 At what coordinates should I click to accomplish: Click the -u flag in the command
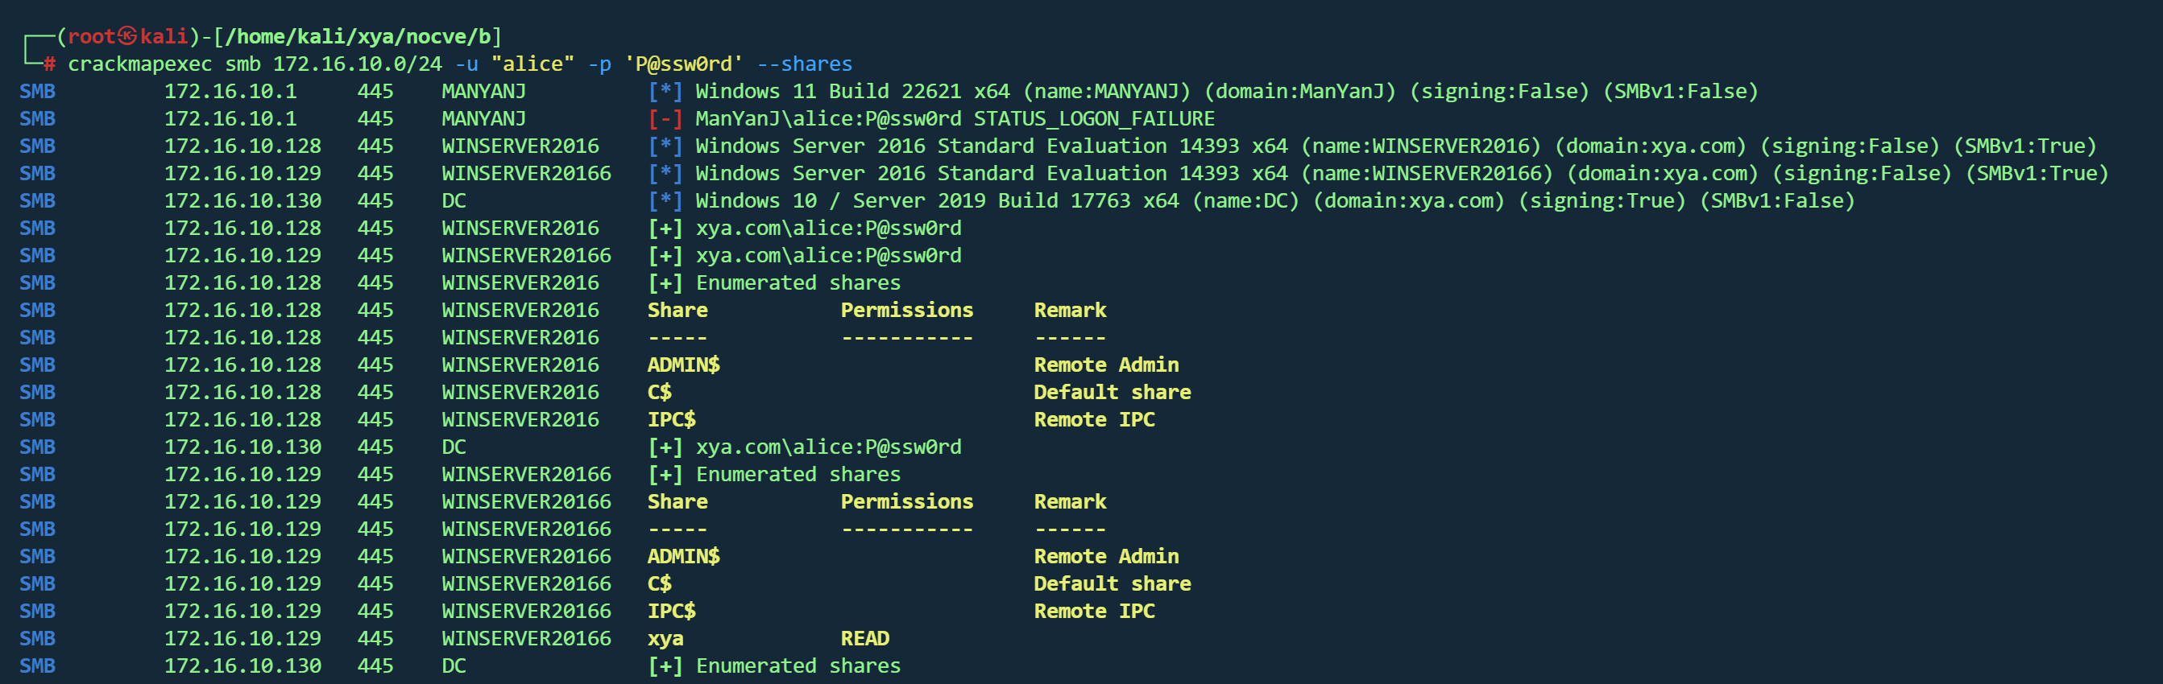pyautogui.click(x=466, y=64)
